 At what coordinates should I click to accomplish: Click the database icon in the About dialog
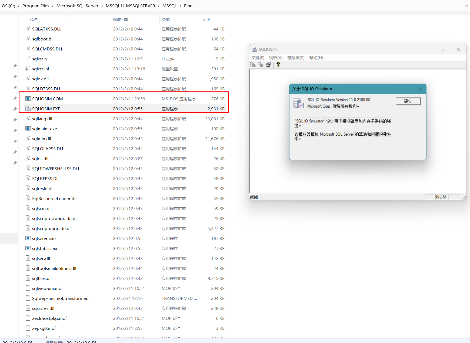[x=299, y=103]
